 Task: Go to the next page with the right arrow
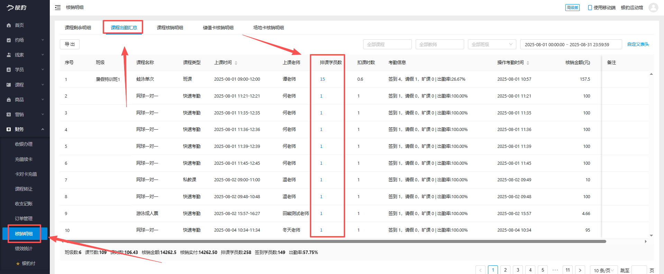click(x=580, y=270)
